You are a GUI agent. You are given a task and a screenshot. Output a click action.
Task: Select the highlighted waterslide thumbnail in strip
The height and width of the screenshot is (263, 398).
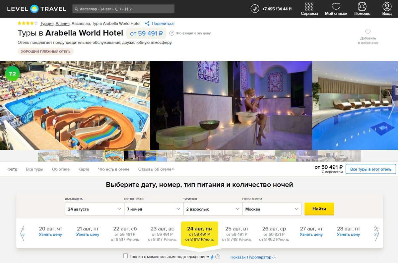(114, 156)
